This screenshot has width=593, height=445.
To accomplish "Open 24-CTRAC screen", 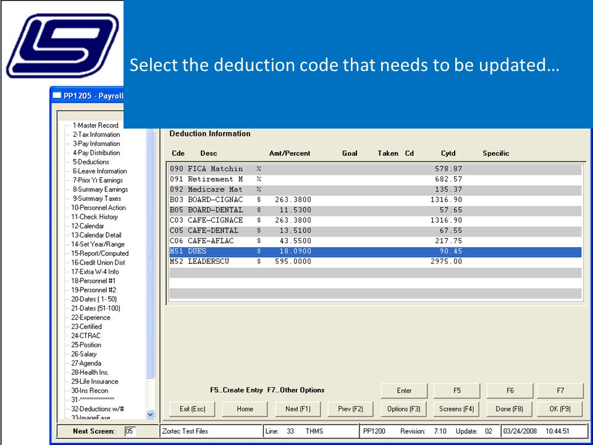I will click(x=86, y=336).
